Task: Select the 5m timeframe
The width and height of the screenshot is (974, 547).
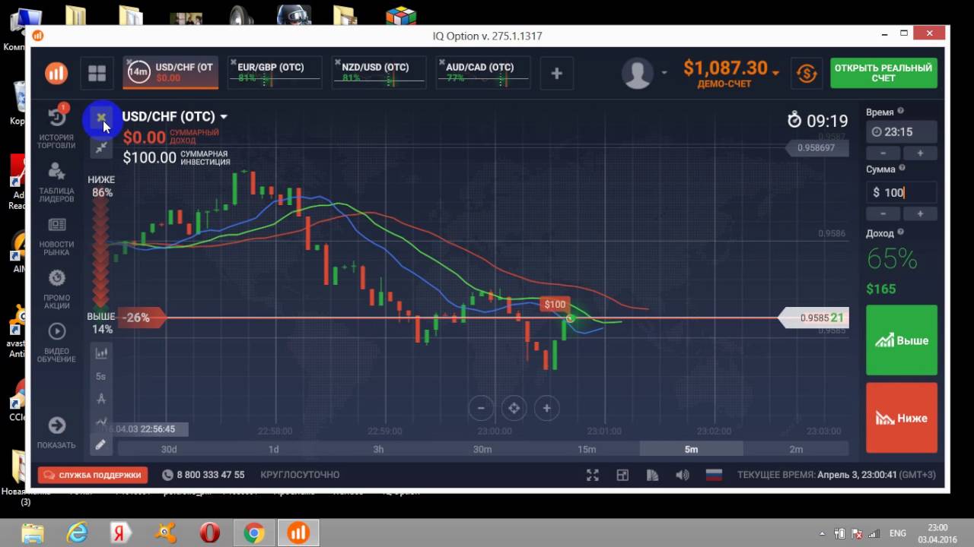Action: point(691,449)
